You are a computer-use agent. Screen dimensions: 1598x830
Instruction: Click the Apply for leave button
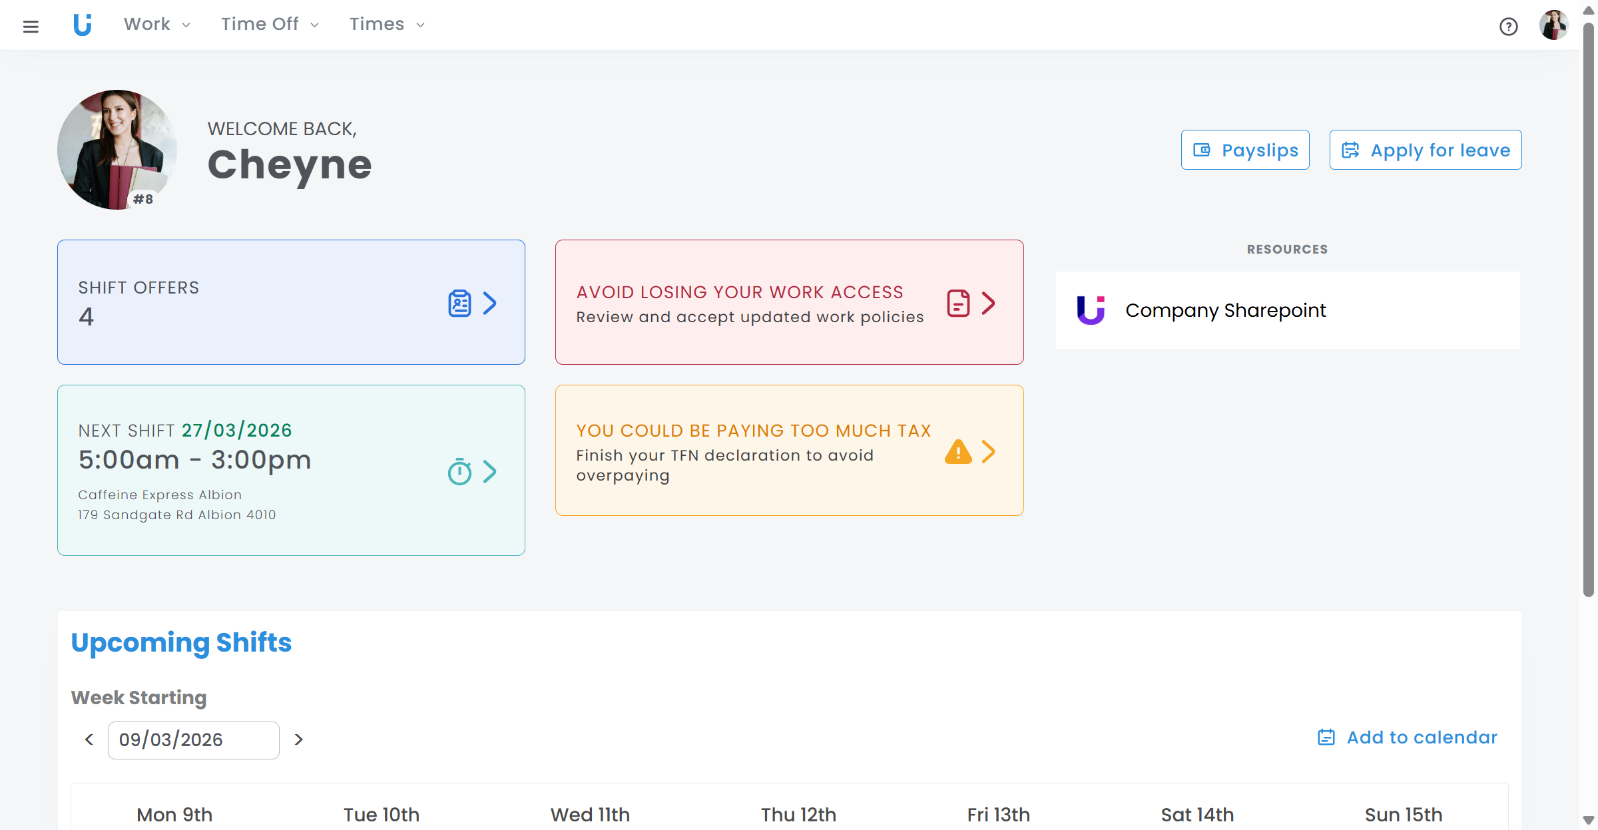[1426, 150]
